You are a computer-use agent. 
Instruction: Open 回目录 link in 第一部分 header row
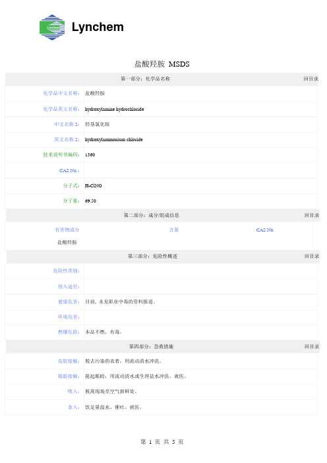(311, 78)
